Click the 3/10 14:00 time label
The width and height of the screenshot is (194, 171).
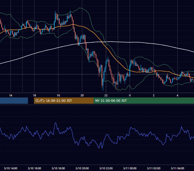[x=11, y=168]
